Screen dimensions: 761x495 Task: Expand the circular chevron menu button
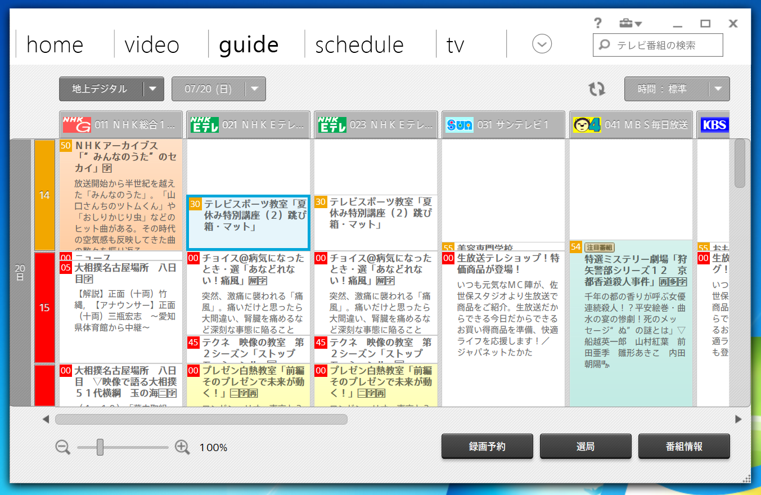(542, 44)
